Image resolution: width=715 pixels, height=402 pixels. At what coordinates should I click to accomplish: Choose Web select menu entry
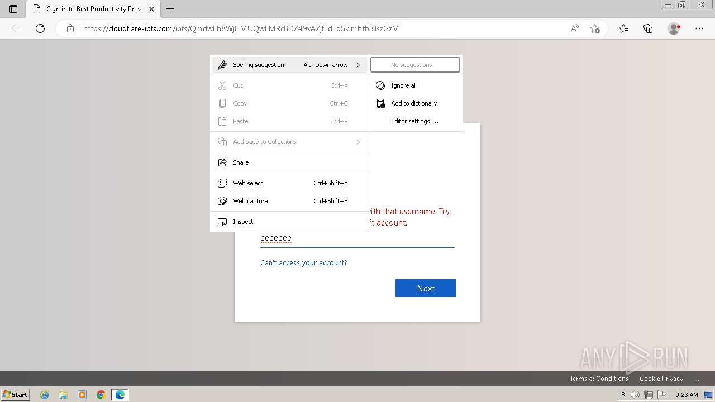[x=290, y=183]
